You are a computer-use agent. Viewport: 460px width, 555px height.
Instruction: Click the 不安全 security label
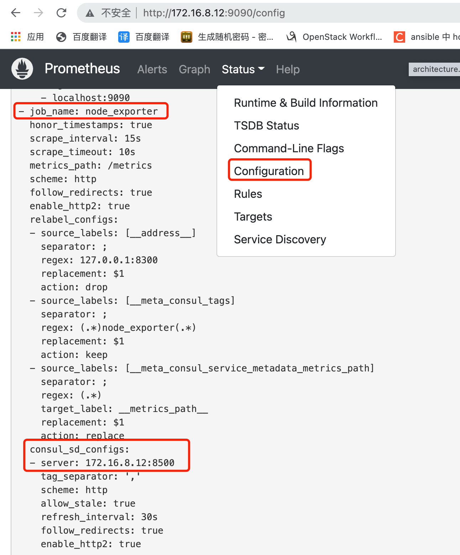point(116,13)
